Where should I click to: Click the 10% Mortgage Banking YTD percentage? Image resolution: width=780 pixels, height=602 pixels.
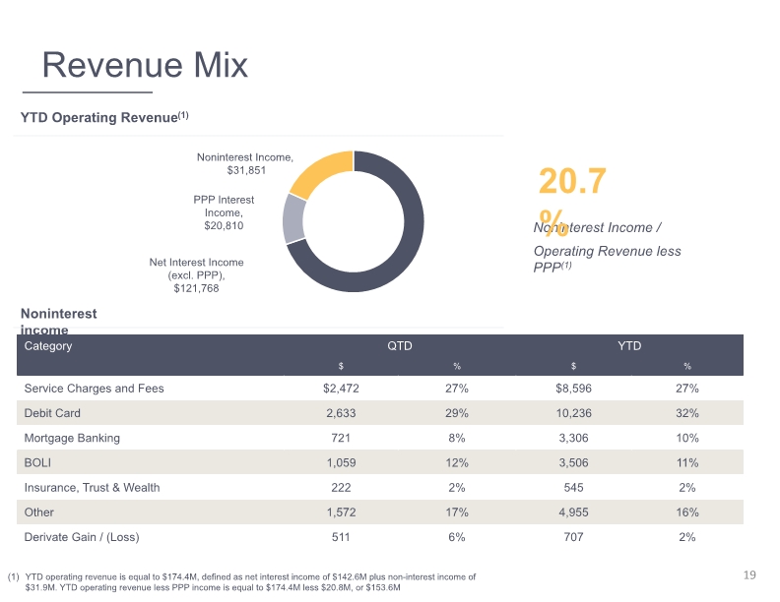pos(687,438)
